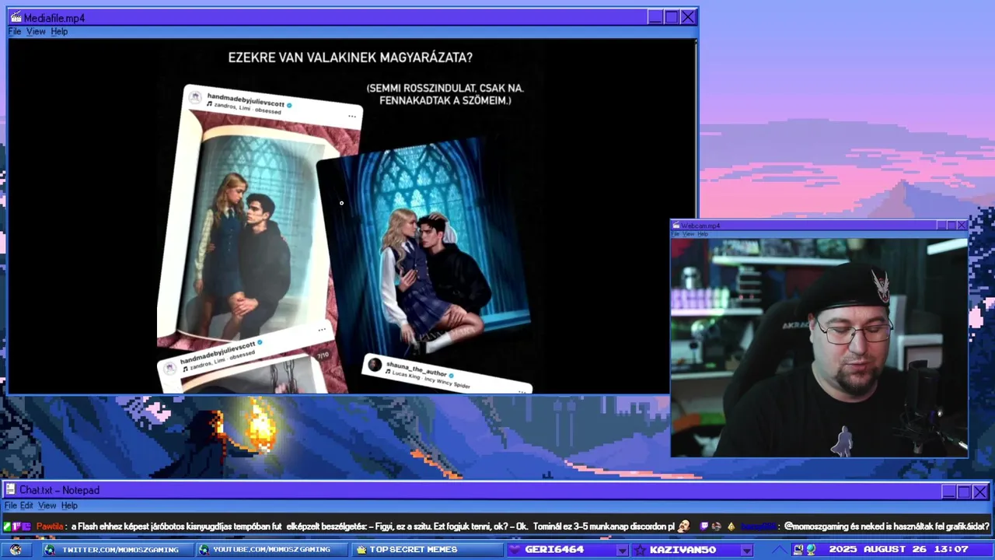
Task: Click the chat badges before Pawtila
Action: tap(17, 527)
